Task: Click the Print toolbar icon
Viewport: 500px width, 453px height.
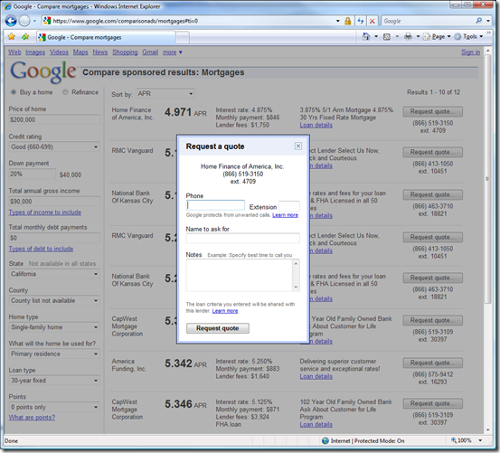Action: click(408, 37)
